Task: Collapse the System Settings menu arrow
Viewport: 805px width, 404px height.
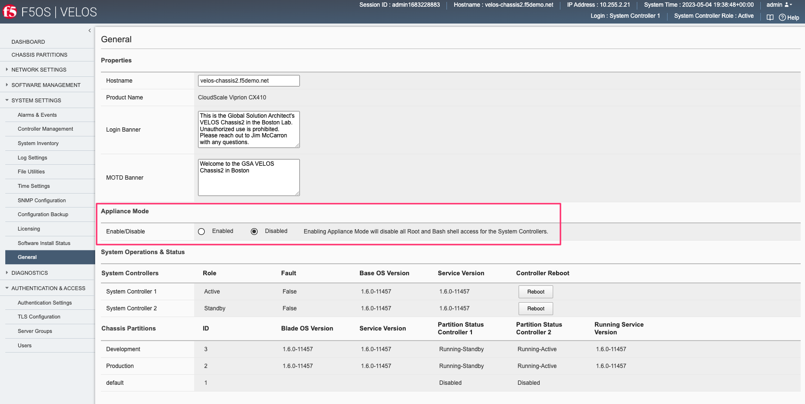Action: pos(7,100)
